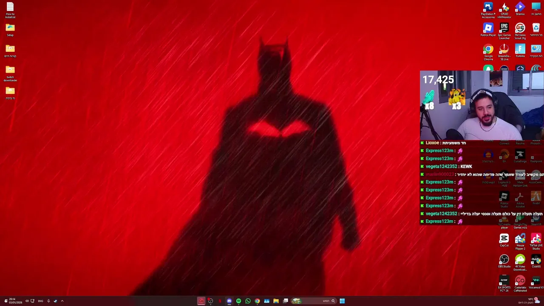Open the twitch downloader folder
Viewport: 544px width, 306px height.
tap(10, 74)
